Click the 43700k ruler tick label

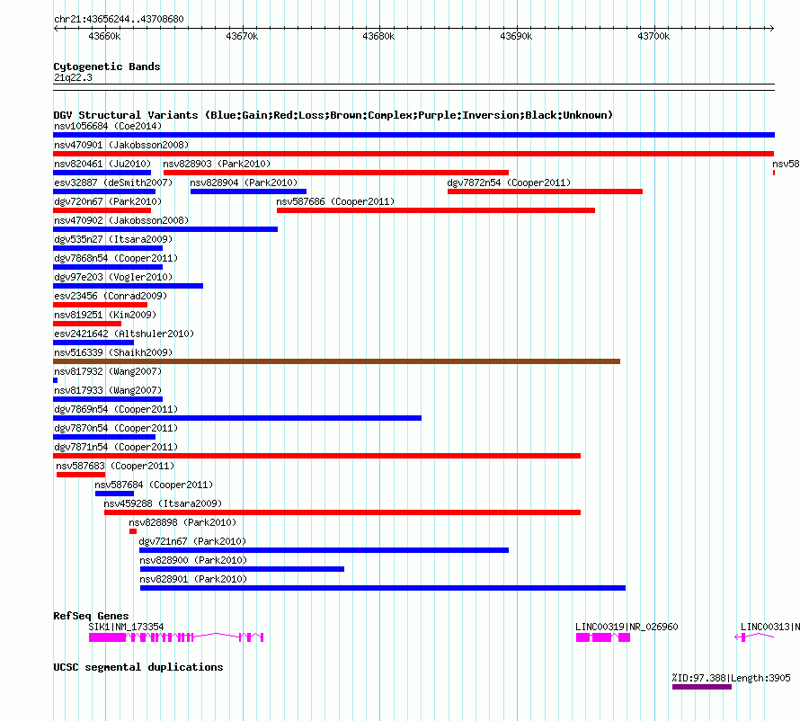(x=653, y=36)
